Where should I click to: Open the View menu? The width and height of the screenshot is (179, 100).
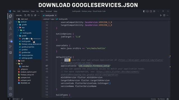coord(33,11)
